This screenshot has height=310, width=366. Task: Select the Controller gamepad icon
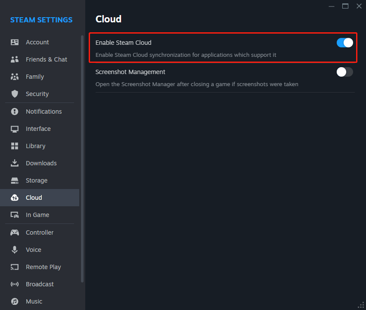point(14,232)
